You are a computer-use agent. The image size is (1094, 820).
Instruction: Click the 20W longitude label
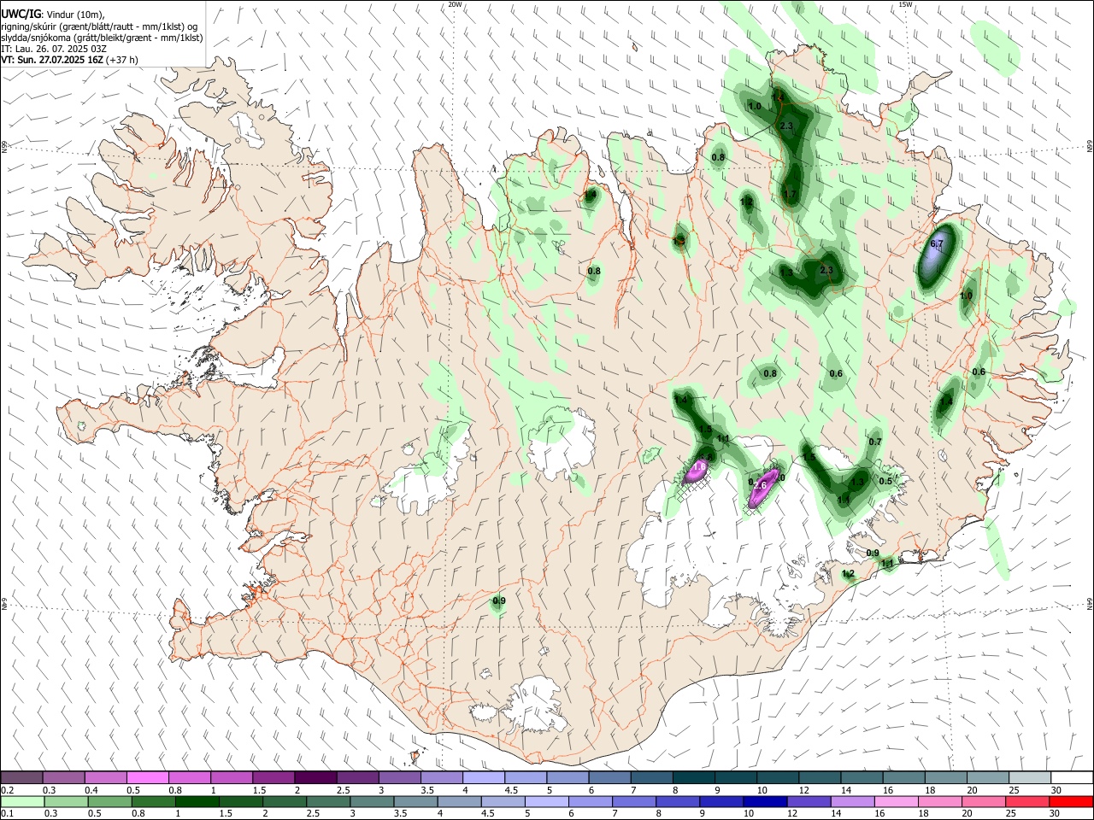point(456,4)
